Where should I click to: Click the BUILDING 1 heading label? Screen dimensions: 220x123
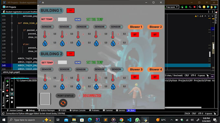[x=51, y=11]
